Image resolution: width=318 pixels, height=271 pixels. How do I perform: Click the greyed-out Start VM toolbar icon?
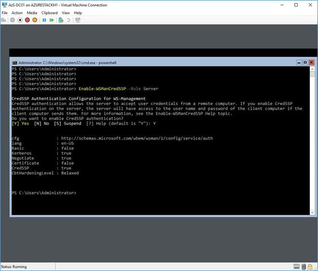tap(12, 20)
